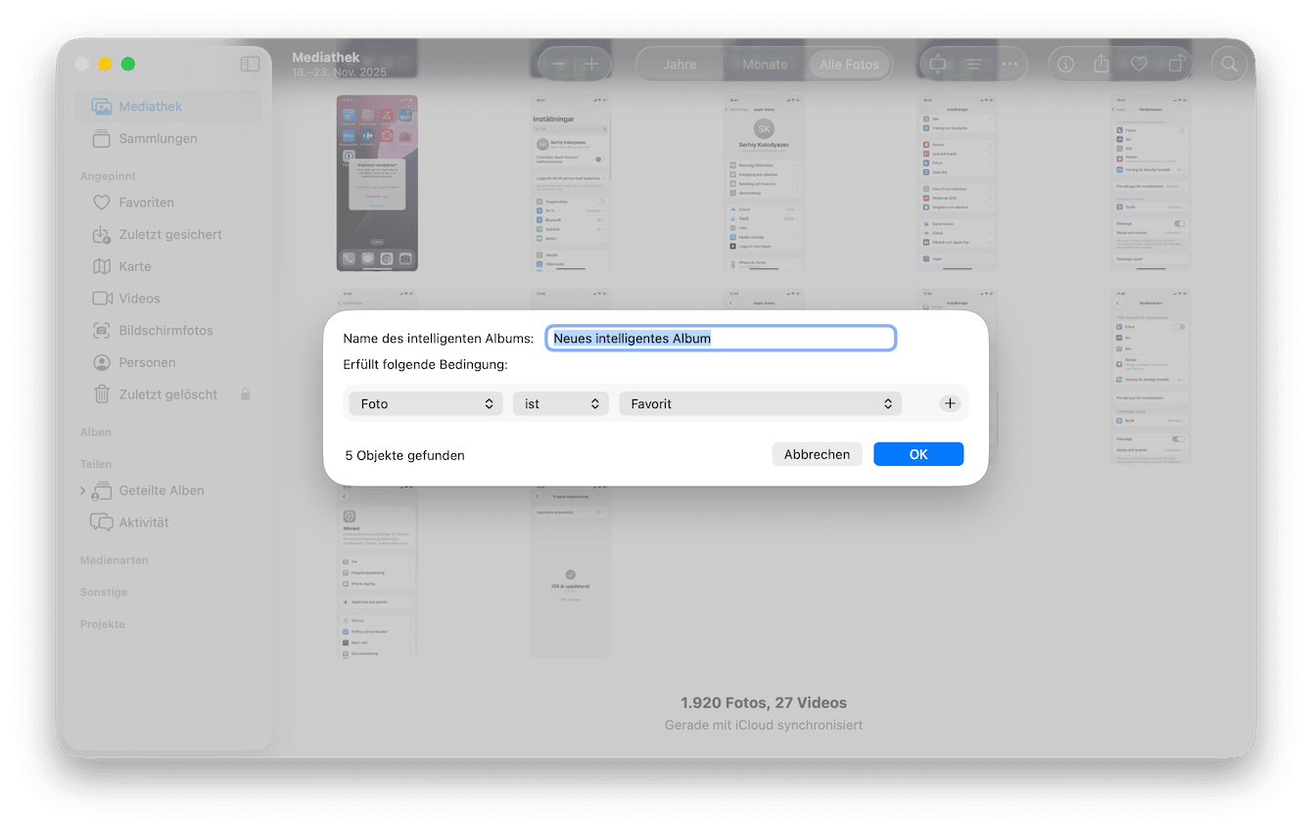Click the share icon in toolbar

click(1101, 65)
